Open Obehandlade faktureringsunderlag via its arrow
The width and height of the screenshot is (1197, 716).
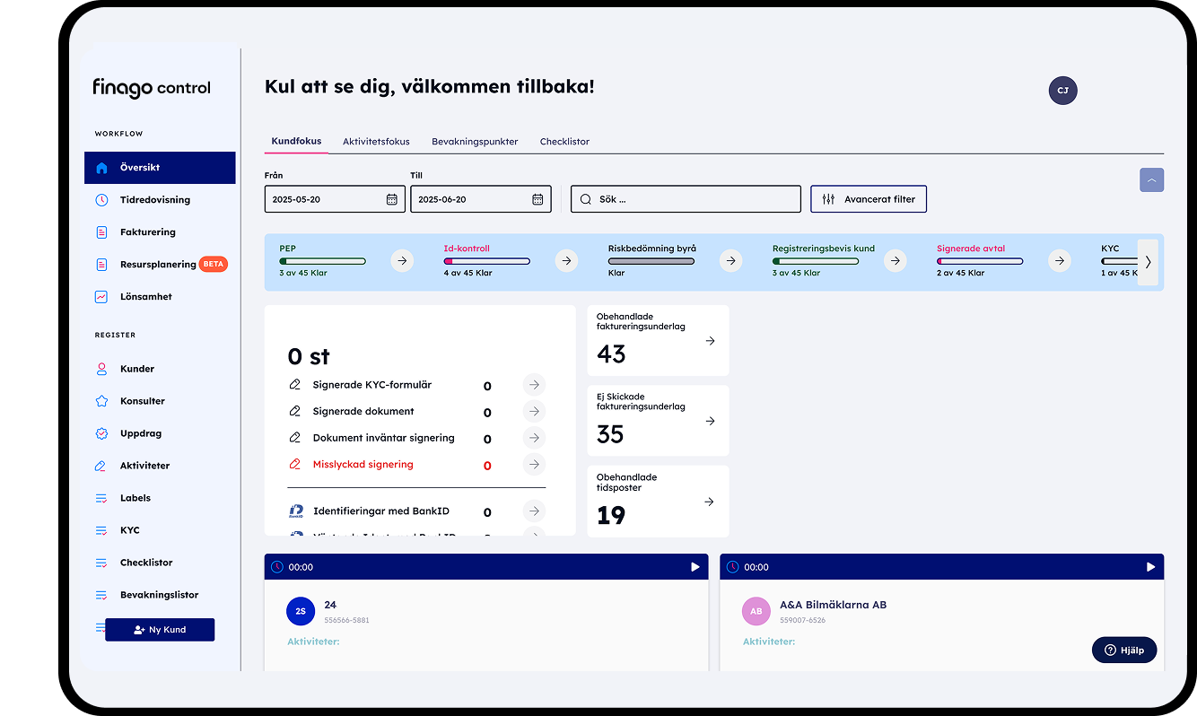710,341
